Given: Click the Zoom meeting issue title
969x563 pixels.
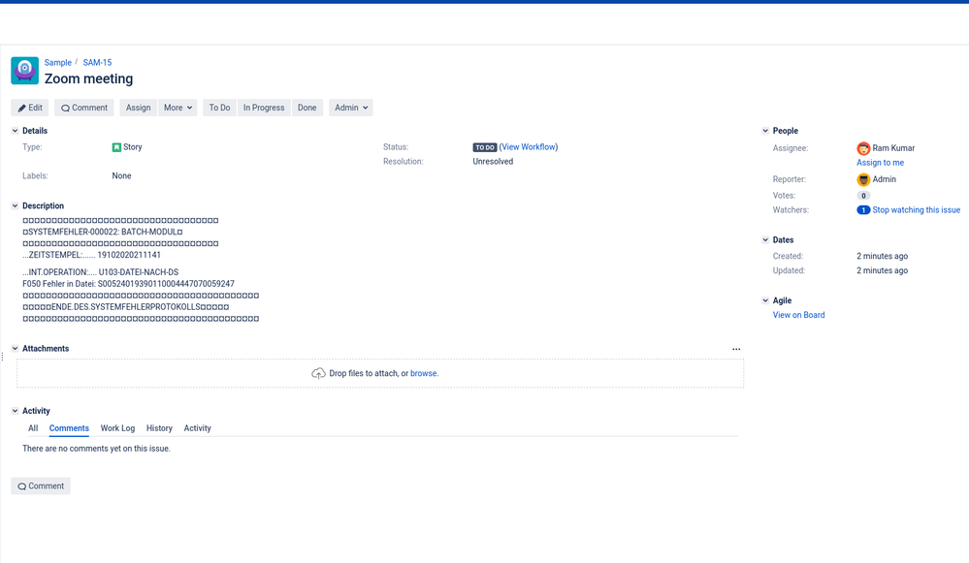Looking at the screenshot, I should pyautogui.click(x=88, y=78).
